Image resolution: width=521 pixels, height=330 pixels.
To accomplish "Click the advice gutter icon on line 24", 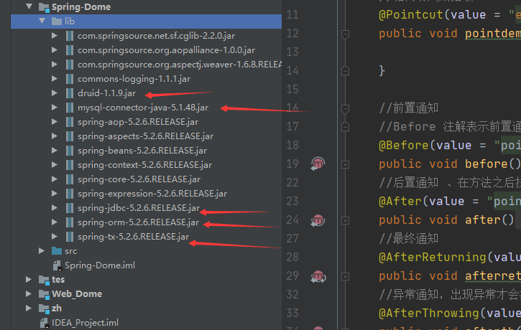I will 318,220.
